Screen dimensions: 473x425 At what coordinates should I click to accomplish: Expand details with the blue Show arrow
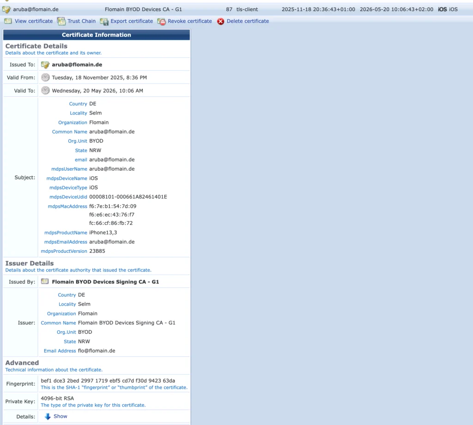coord(48,416)
